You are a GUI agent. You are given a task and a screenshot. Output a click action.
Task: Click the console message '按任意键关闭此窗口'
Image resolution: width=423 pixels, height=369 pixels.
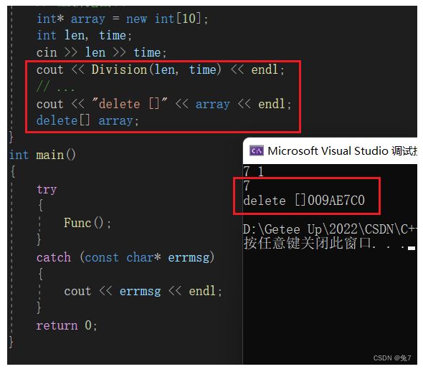point(307,243)
